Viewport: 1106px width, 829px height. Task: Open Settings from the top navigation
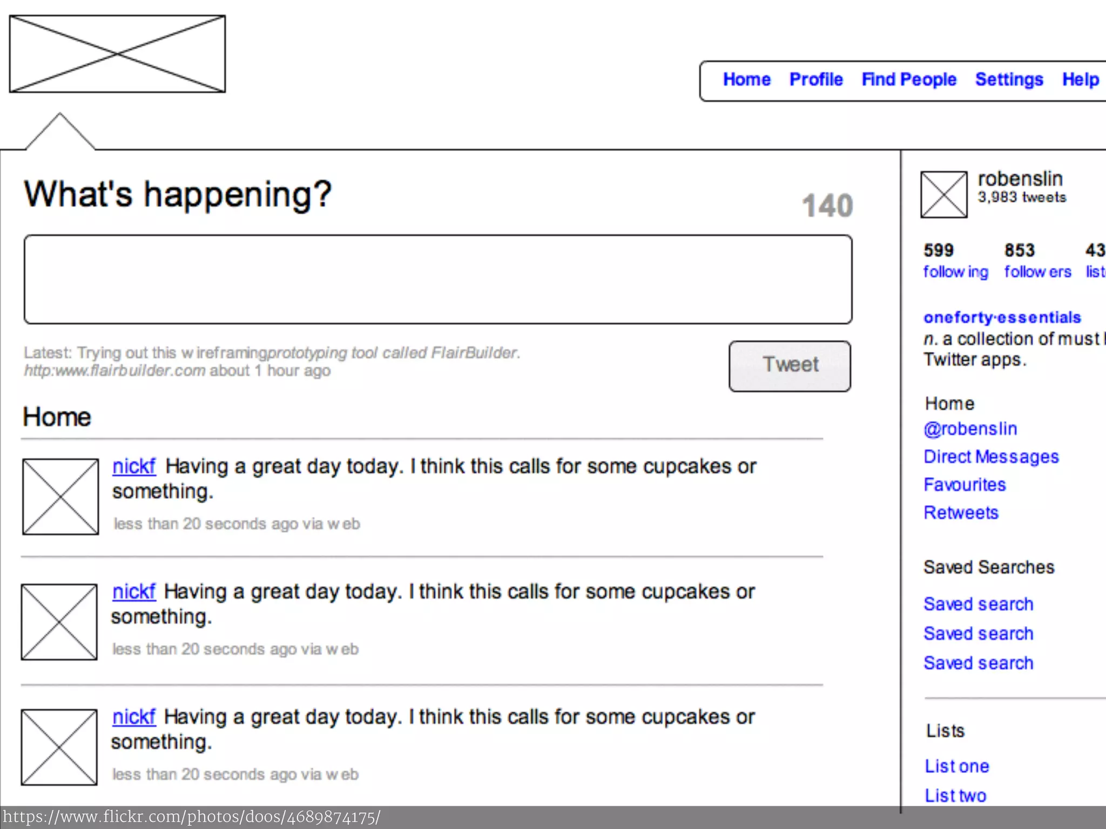1009,79
